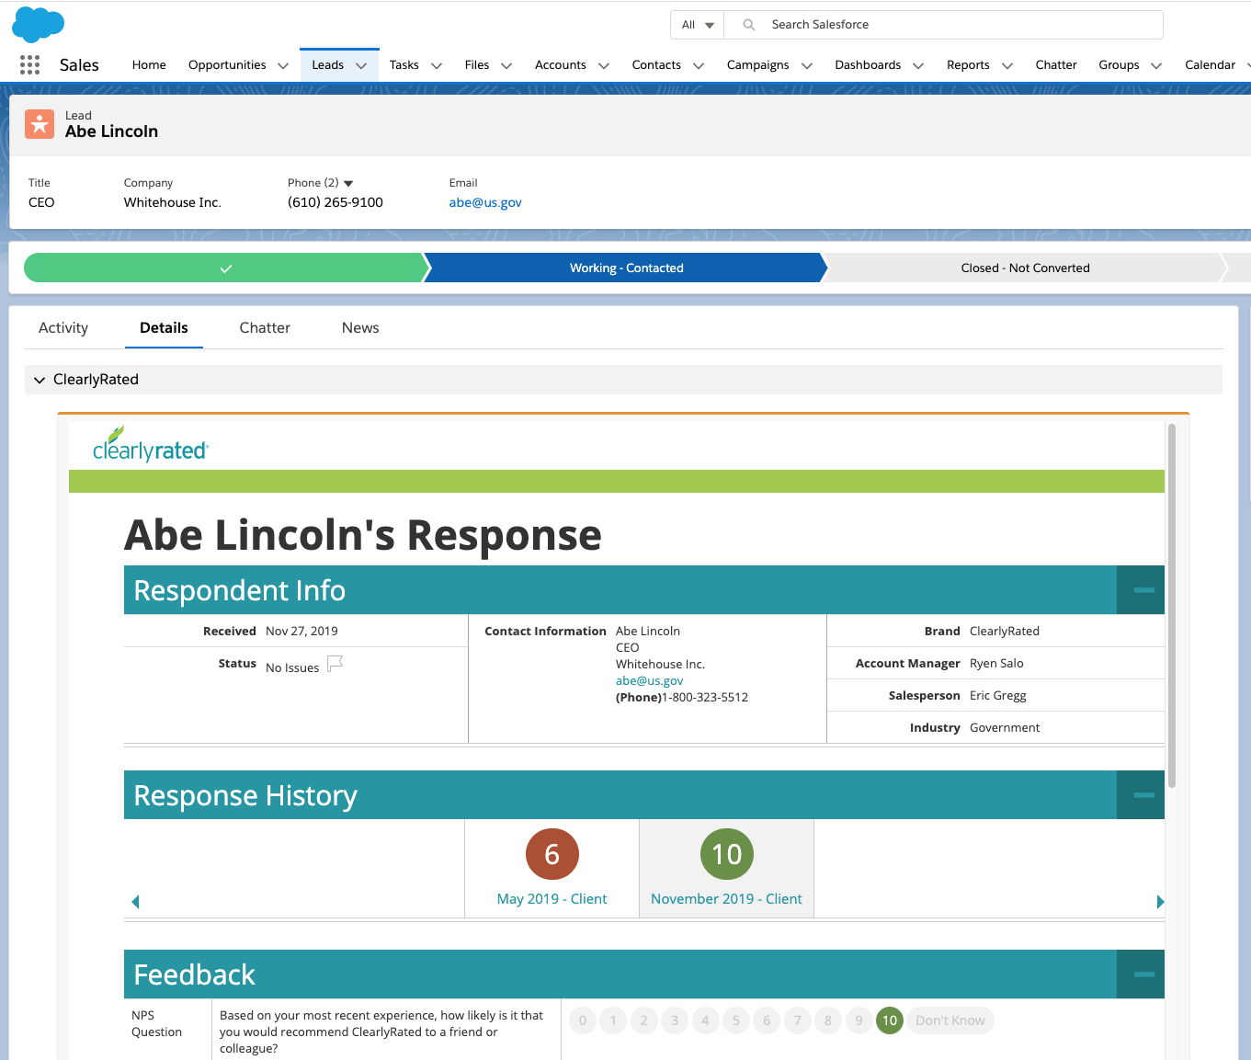Show next response history with right arrow
Image resolution: width=1251 pixels, height=1060 pixels.
1160,902
